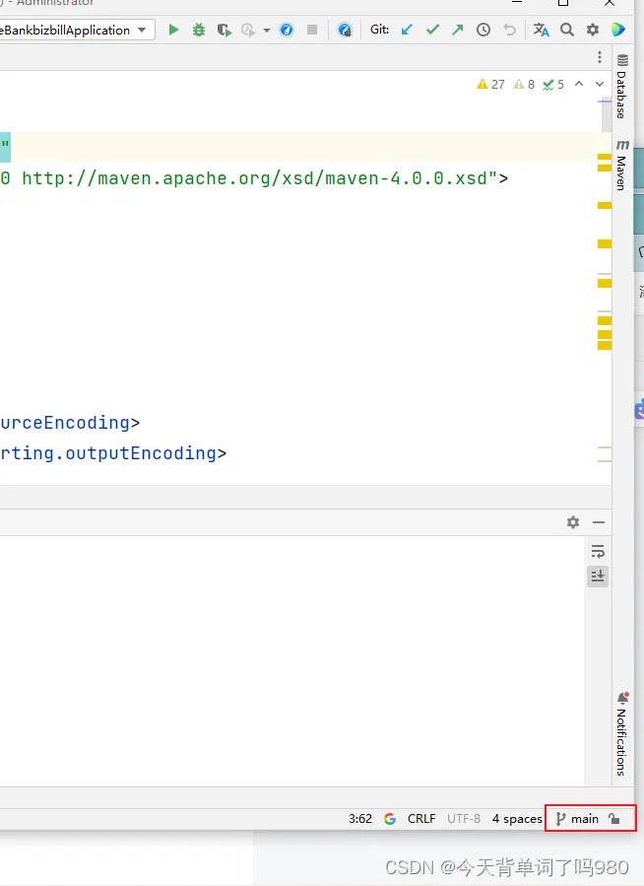Open IDE settings gear in toolbar
This screenshot has height=886, width=644.
(592, 30)
